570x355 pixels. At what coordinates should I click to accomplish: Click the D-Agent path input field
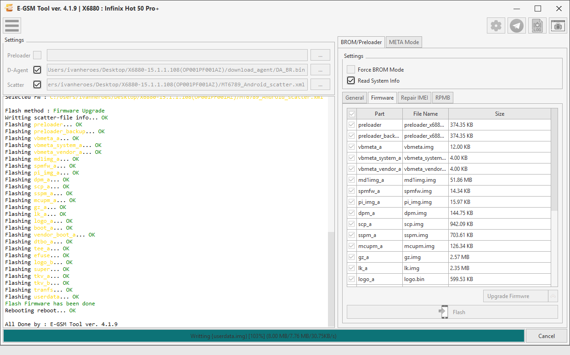pyautogui.click(x=177, y=70)
